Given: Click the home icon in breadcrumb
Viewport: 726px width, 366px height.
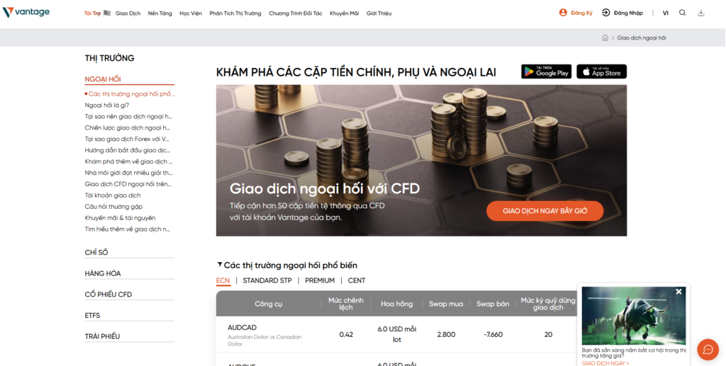Looking at the screenshot, I should point(605,38).
